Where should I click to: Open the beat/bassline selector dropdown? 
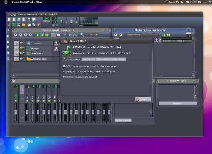point(143,34)
